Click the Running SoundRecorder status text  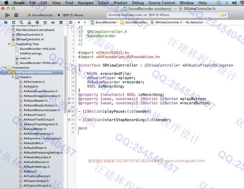139,15
